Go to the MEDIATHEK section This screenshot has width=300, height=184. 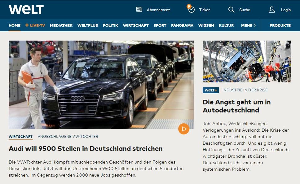pos(61,25)
